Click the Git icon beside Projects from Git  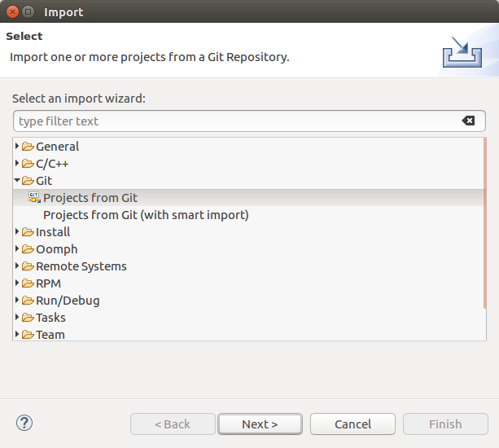pos(34,197)
